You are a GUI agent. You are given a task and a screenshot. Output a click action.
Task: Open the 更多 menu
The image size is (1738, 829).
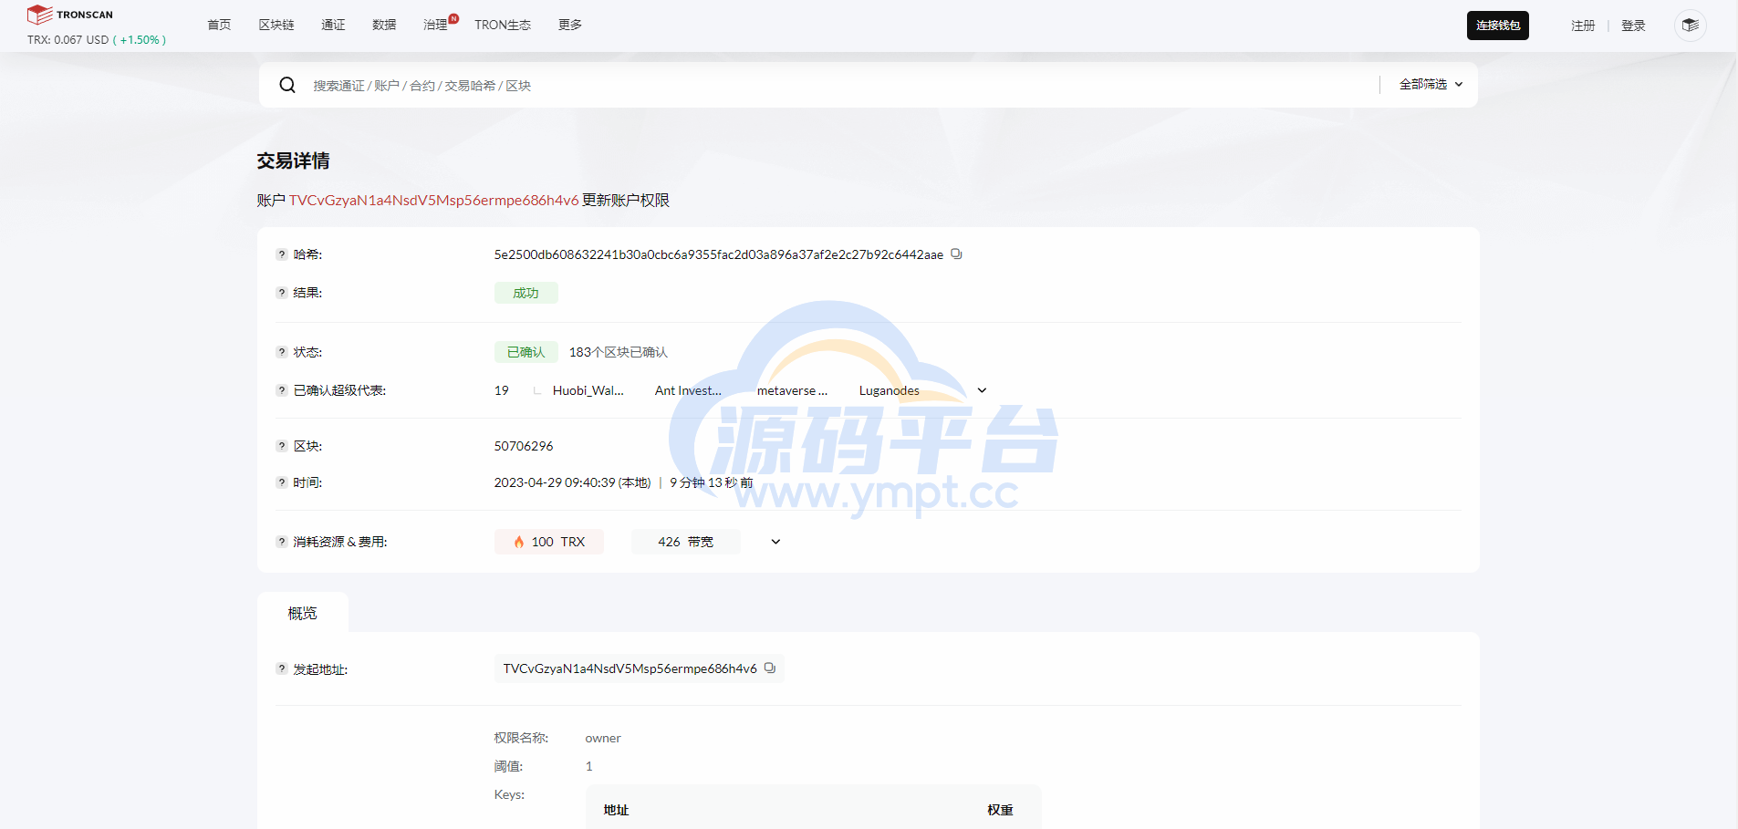(x=570, y=25)
